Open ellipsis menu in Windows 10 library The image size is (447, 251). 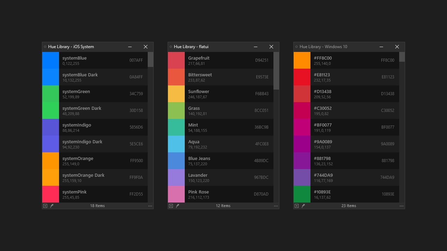402,206
